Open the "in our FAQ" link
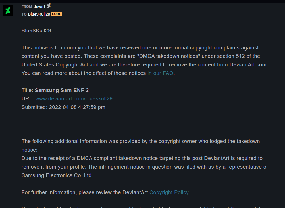285x208 pixels. [160, 73]
